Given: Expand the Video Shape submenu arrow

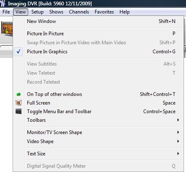Looking at the screenshot, I should coord(178,141).
